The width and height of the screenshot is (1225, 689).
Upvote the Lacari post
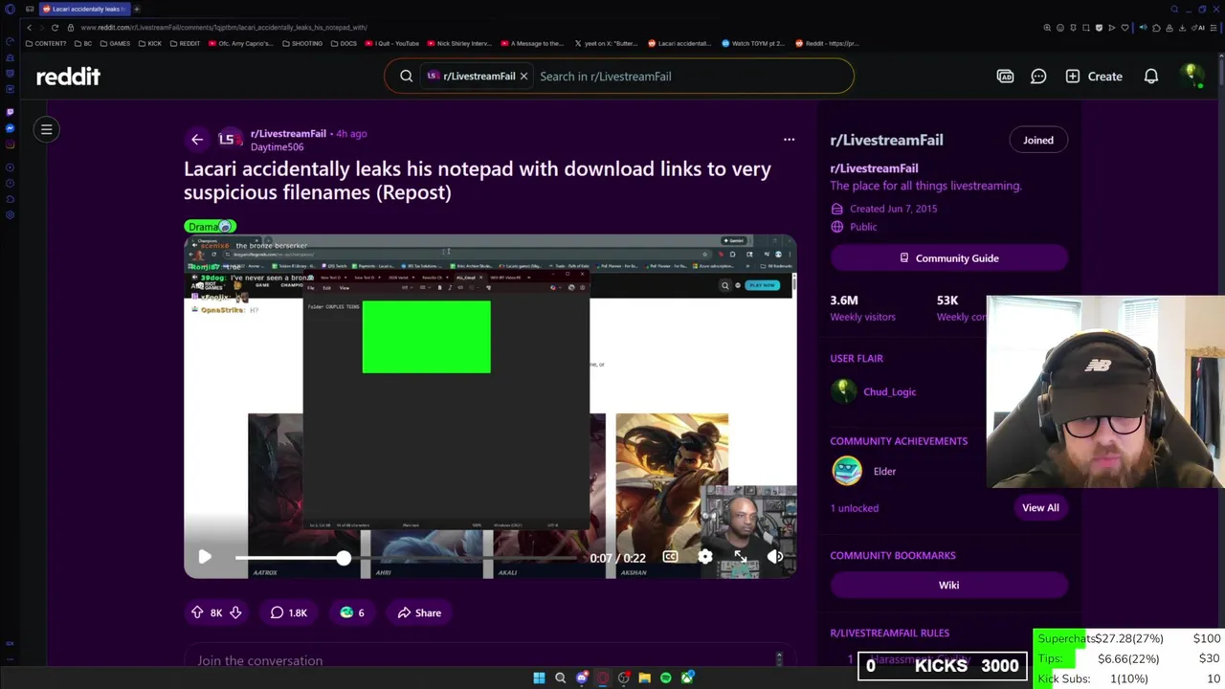pos(197,612)
